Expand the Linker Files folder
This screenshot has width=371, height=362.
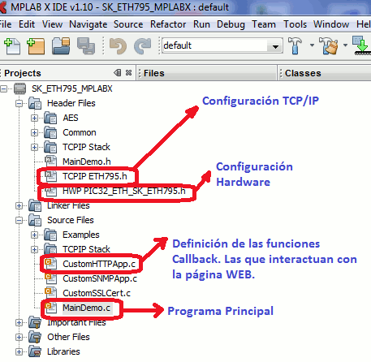point(19,206)
